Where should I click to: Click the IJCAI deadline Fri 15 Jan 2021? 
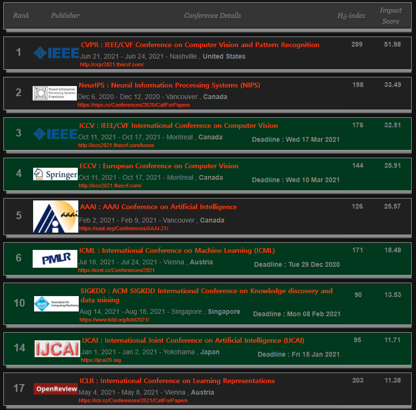[x=299, y=354]
